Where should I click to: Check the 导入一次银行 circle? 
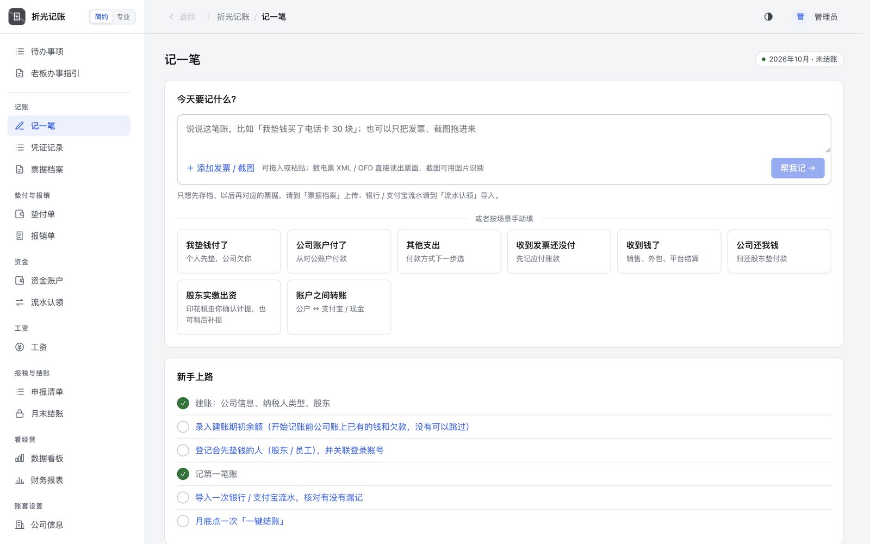(183, 497)
